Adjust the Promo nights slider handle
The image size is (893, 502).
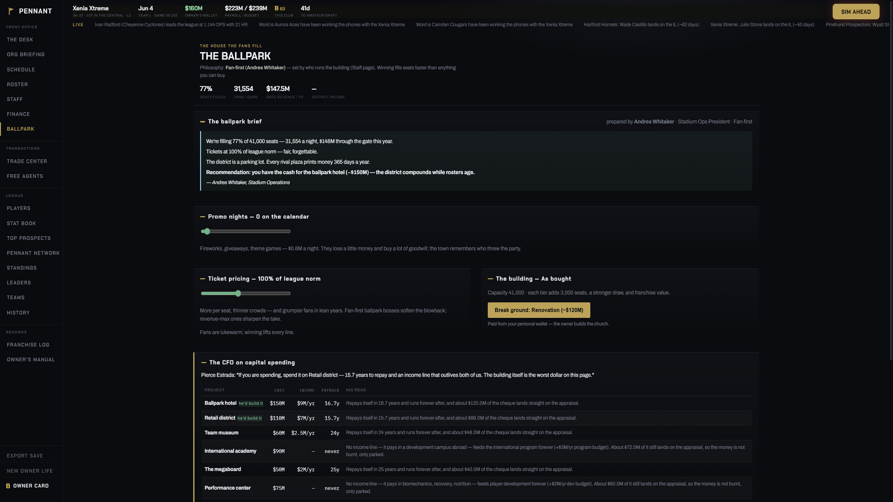(207, 231)
